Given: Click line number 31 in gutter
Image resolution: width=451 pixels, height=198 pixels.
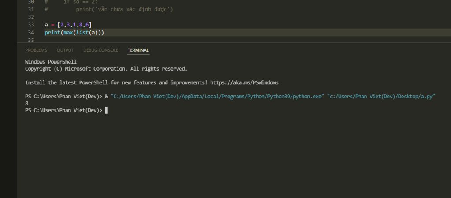Looking at the screenshot, I should click(x=31, y=9).
